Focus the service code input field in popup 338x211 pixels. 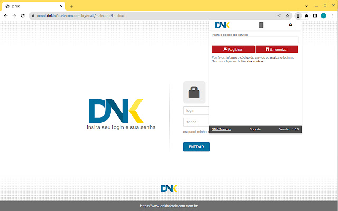[255, 40]
